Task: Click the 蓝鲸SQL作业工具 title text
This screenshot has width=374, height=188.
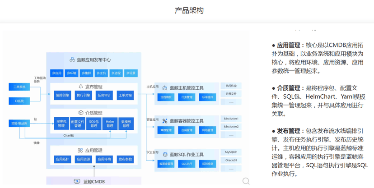Action: pos(187,155)
